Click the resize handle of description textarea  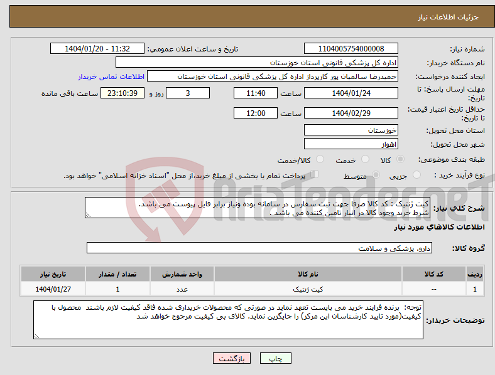(x=88, y=215)
